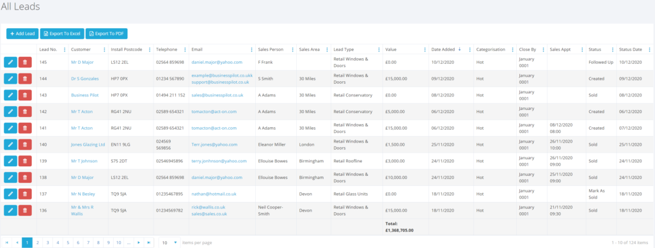
Task: Open more pages ellipsis in pager
Action: (129, 243)
